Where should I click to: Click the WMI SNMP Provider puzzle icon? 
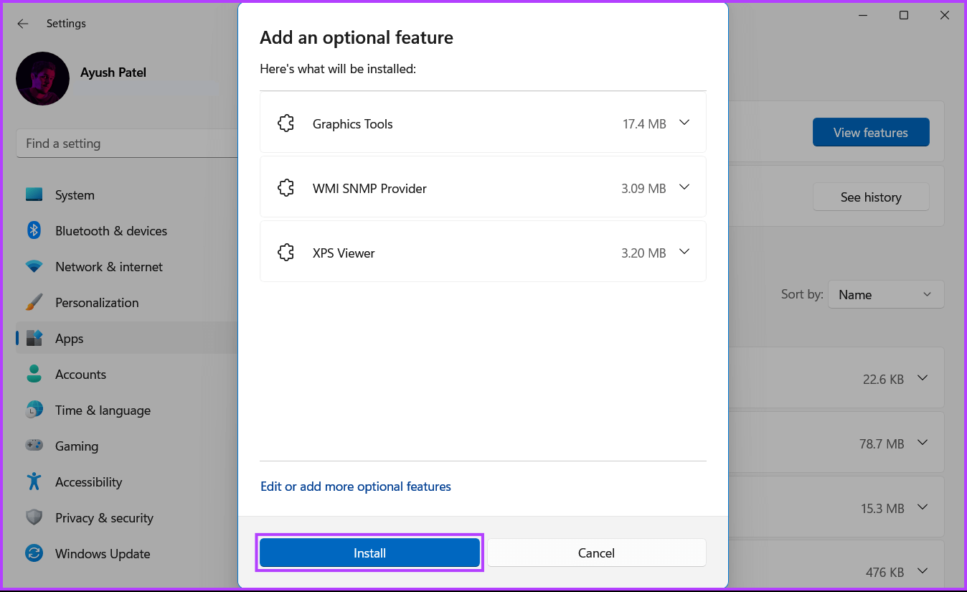(286, 188)
